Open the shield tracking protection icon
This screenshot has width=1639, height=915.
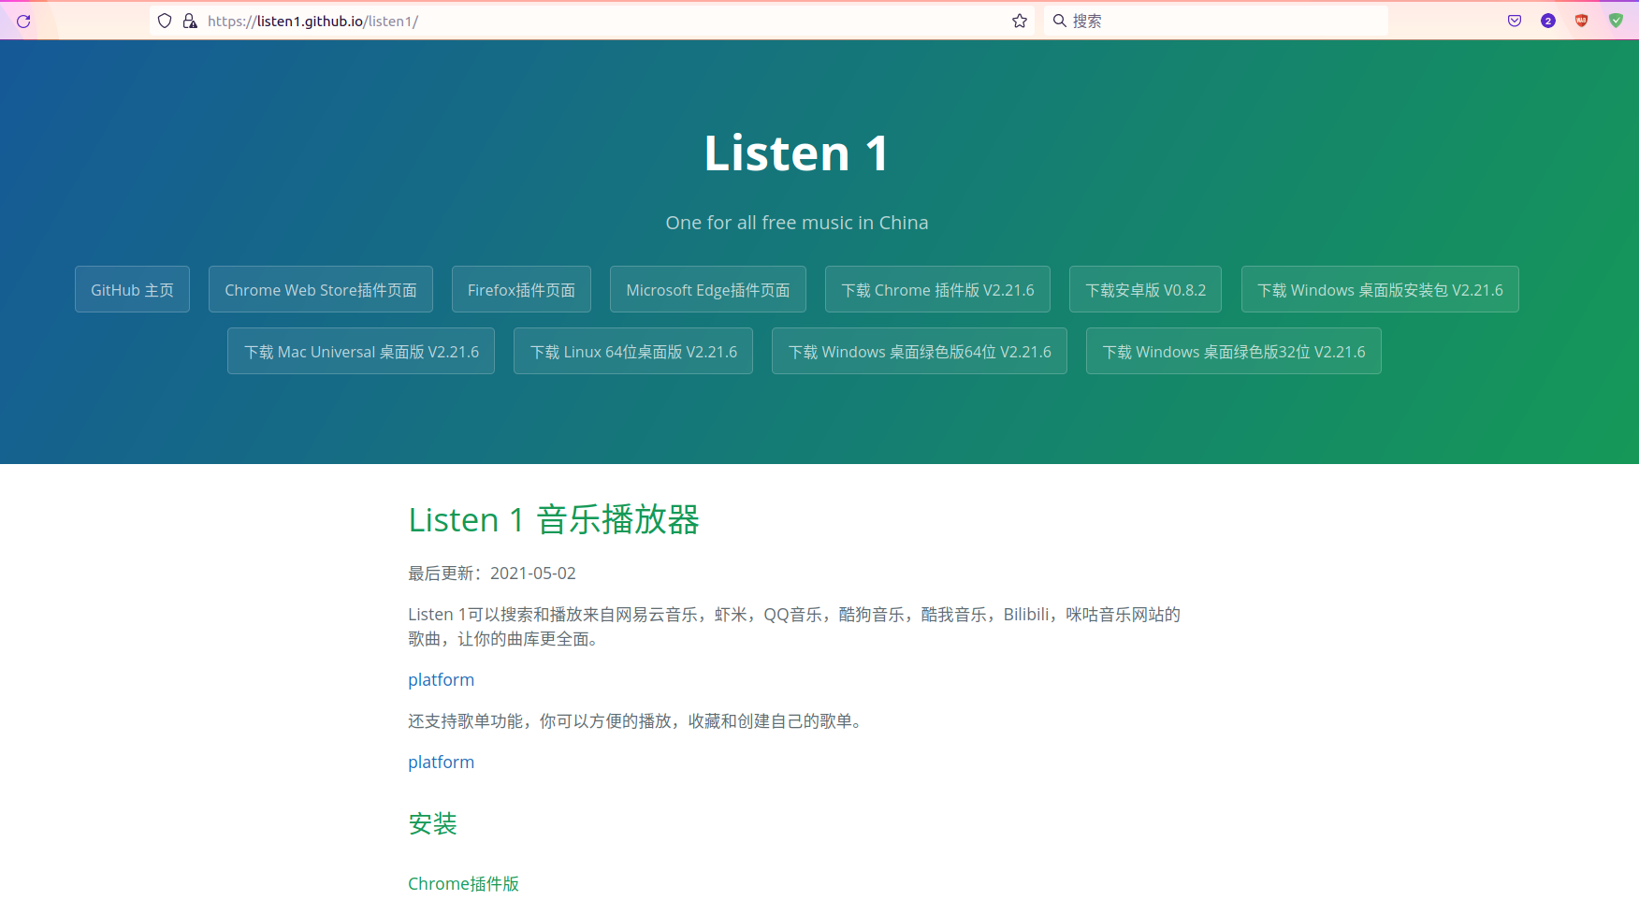165,21
